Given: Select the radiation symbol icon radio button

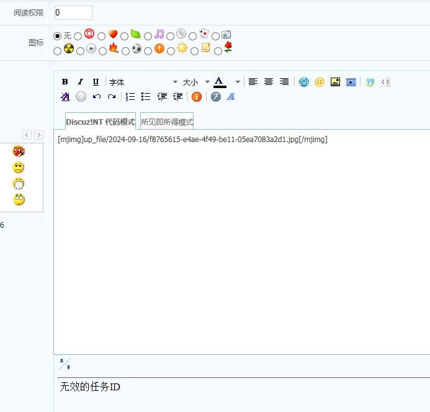Looking at the screenshot, I should pyautogui.click(x=57, y=52).
